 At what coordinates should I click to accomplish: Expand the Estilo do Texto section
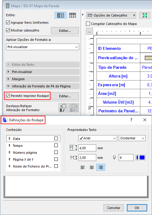point(43,65)
